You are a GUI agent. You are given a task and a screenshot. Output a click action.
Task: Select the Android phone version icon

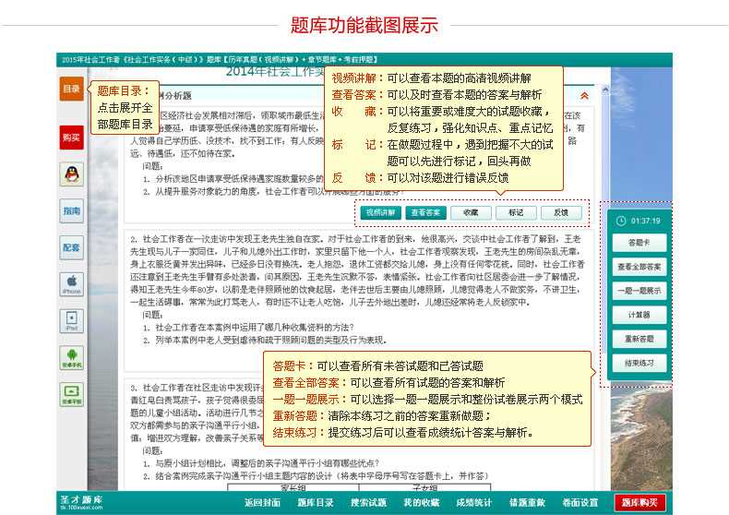pos(71,357)
